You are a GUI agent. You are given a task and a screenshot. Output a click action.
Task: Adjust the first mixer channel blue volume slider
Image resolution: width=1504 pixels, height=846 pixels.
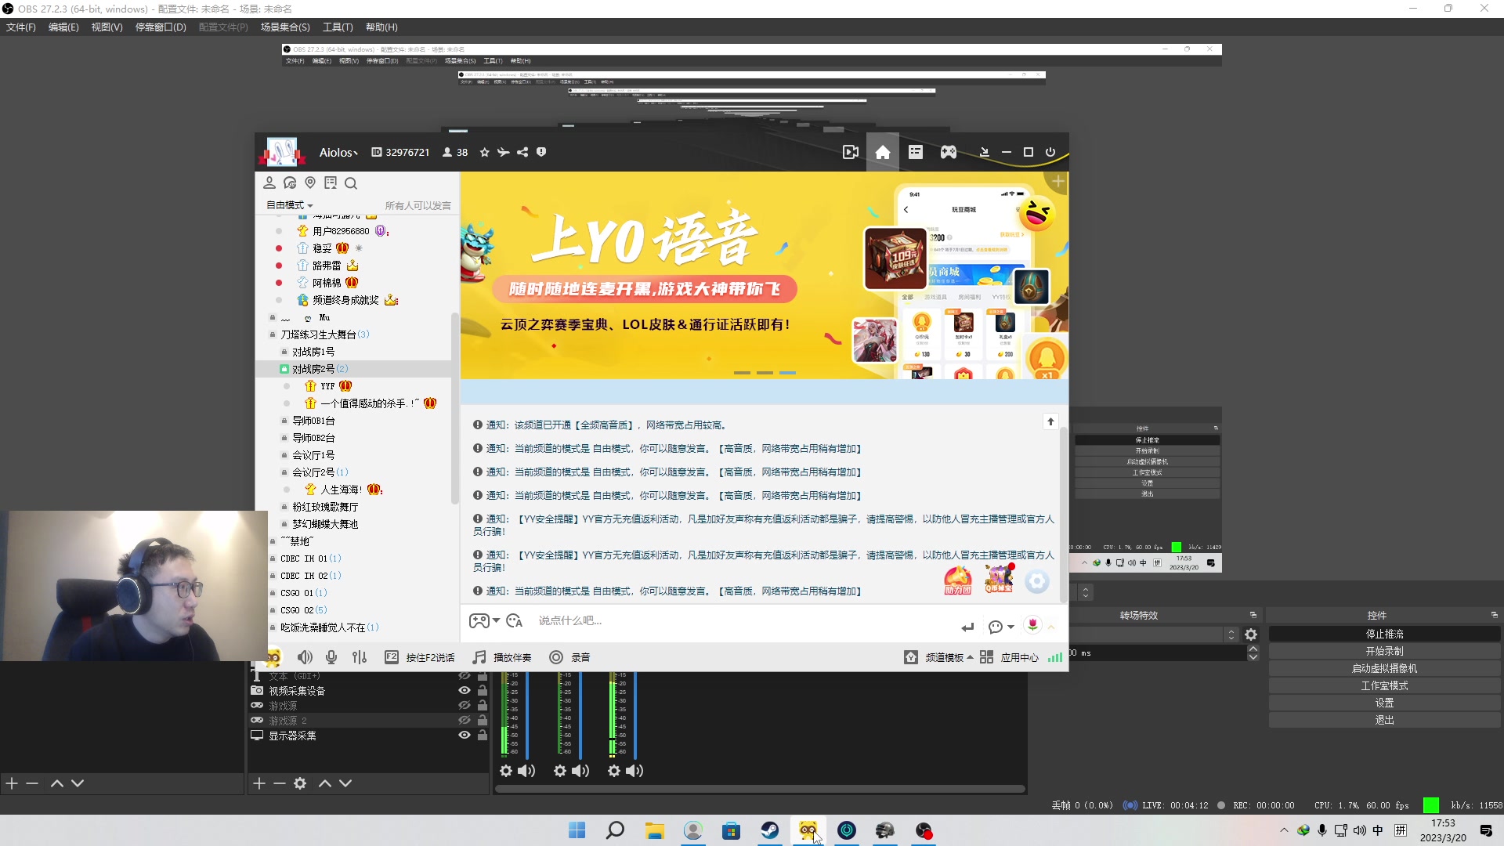[527, 715]
